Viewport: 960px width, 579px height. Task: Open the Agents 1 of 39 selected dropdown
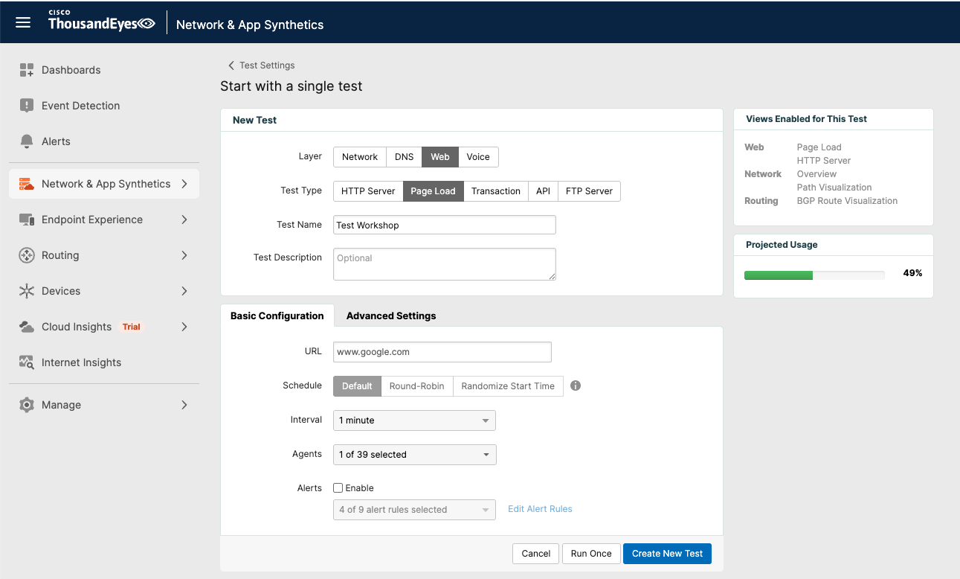point(414,455)
